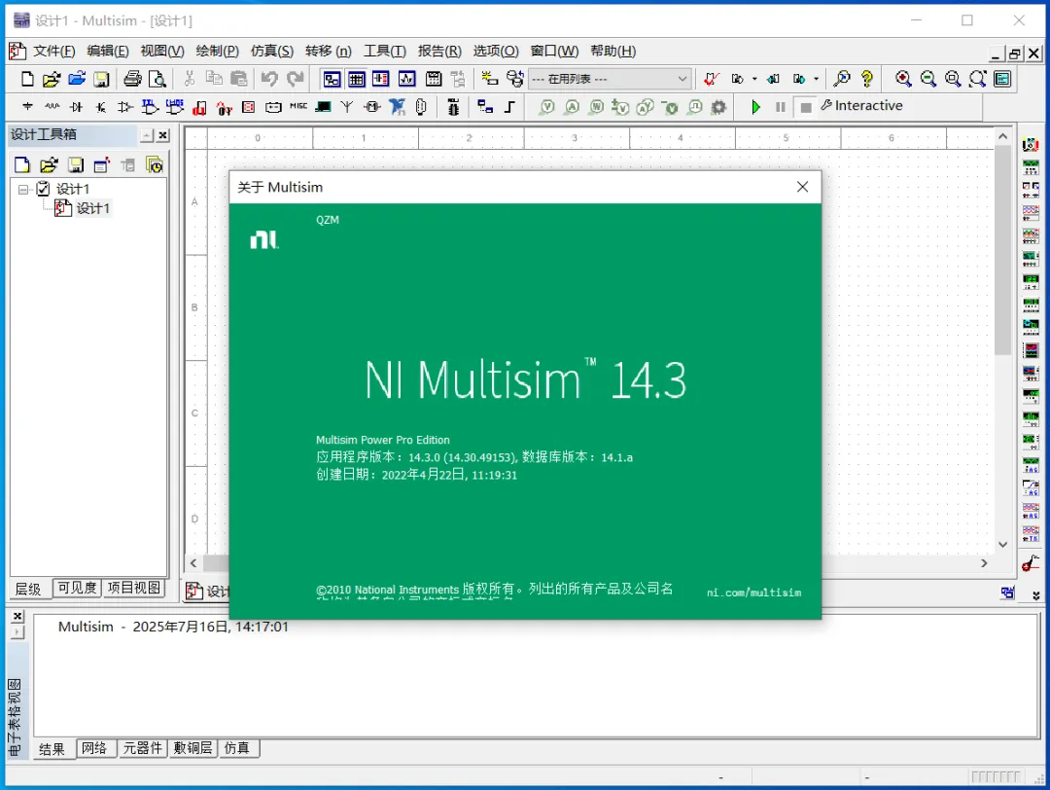The image size is (1050, 790).
Task: Open the 文件(F) menu
Action: pos(54,51)
